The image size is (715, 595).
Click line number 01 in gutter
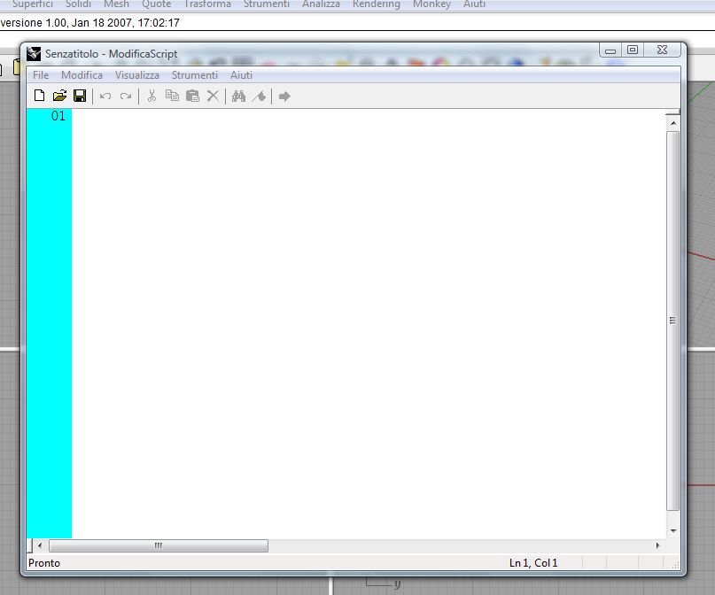58,116
